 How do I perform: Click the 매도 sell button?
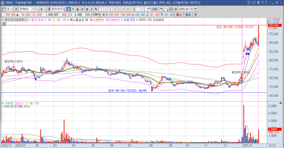[188, 15]
